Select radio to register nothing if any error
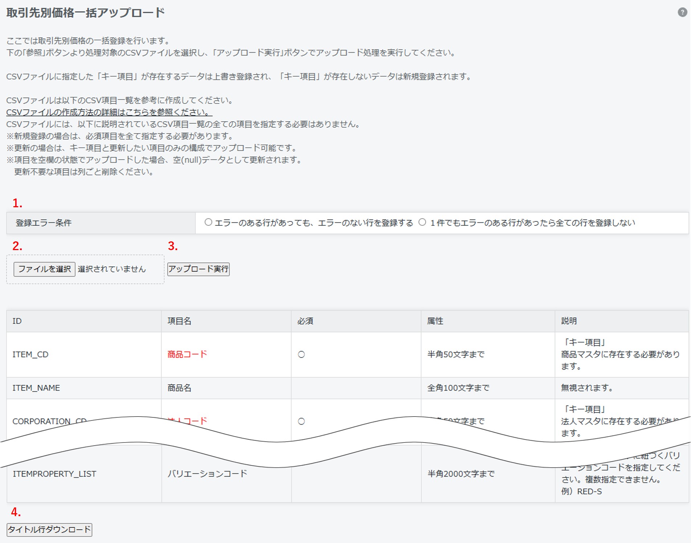The height and width of the screenshot is (543, 691). pos(422,222)
